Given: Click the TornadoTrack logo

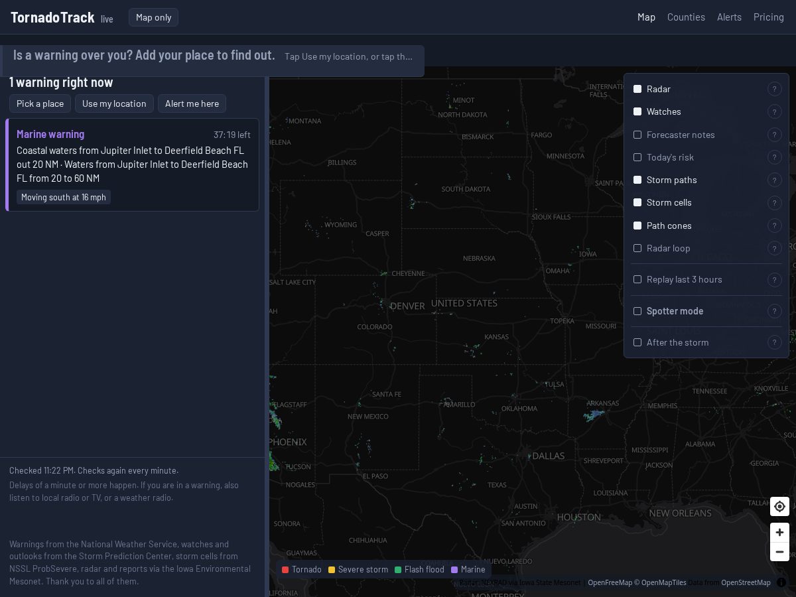Looking at the screenshot, I should click(x=52, y=17).
